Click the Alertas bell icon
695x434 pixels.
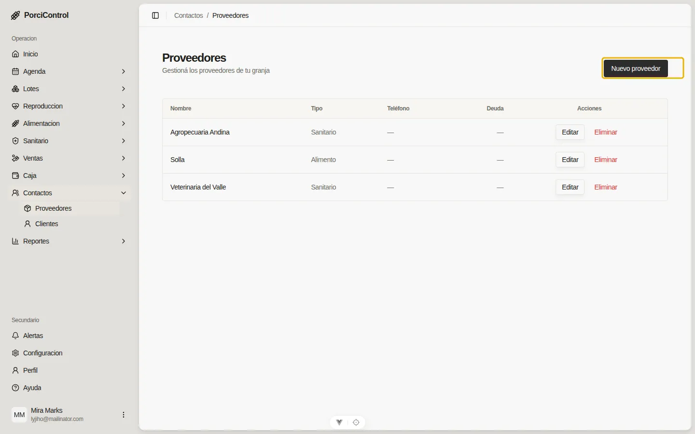click(x=15, y=336)
